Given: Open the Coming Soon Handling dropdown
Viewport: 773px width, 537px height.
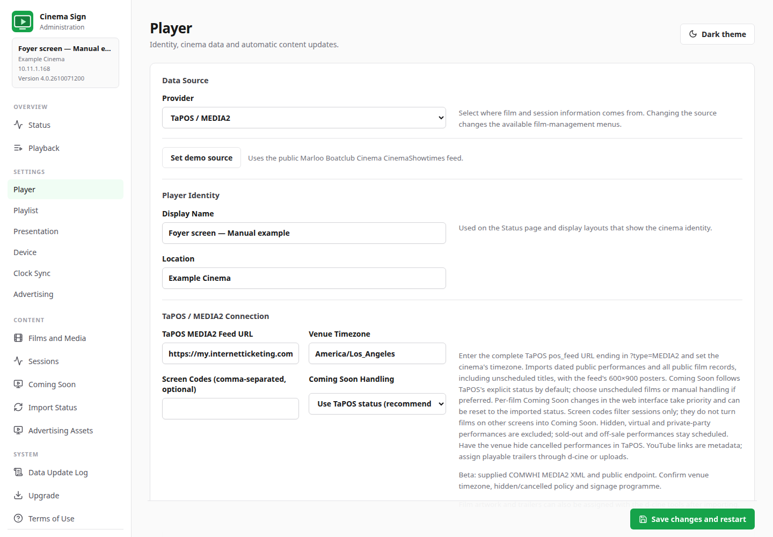Looking at the screenshot, I should coord(377,404).
